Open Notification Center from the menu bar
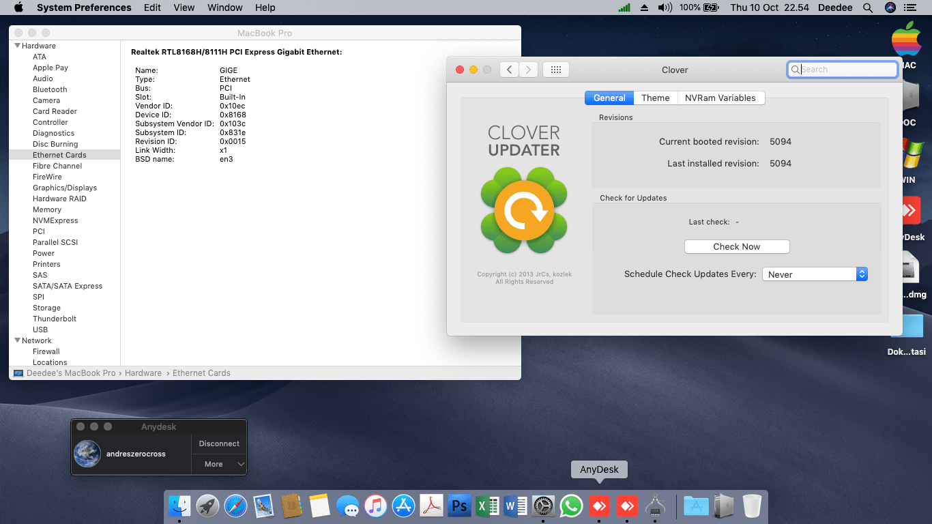This screenshot has height=524, width=932. coord(909,8)
